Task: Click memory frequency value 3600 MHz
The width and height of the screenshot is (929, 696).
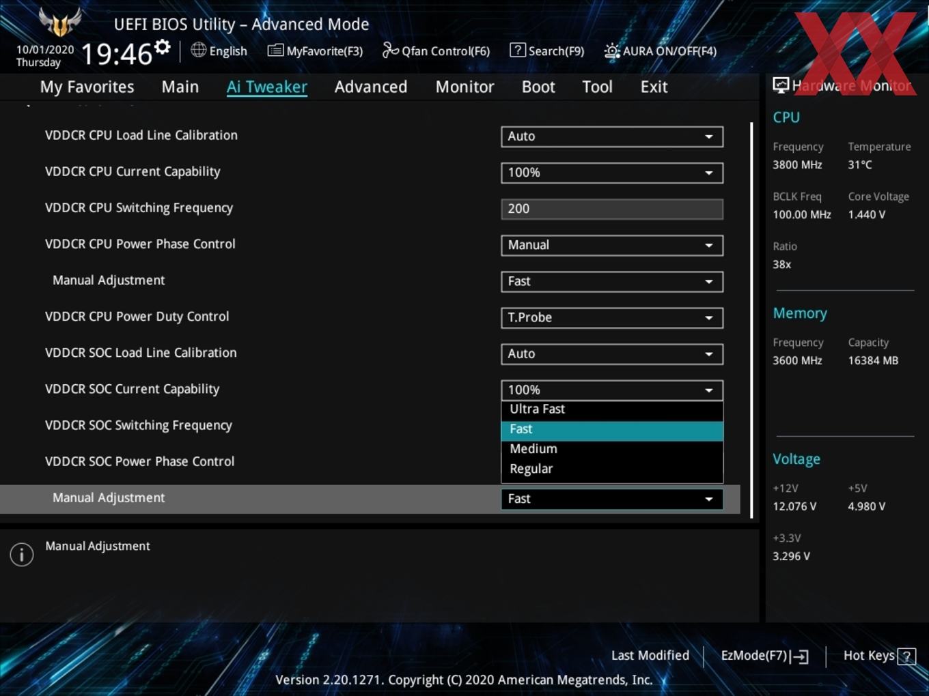Action: pos(797,360)
